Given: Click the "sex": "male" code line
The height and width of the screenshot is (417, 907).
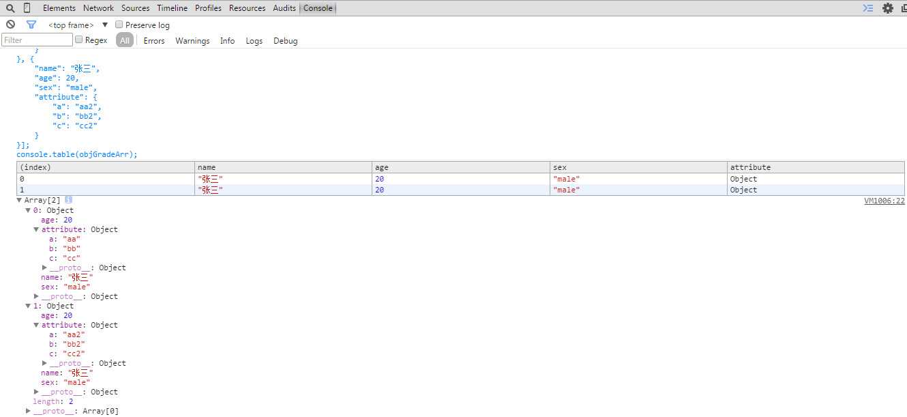Looking at the screenshot, I should pyautogui.click(x=65, y=87).
